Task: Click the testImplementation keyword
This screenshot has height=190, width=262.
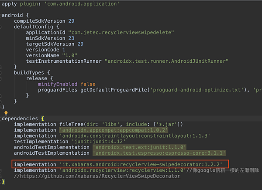Action: click(41, 142)
